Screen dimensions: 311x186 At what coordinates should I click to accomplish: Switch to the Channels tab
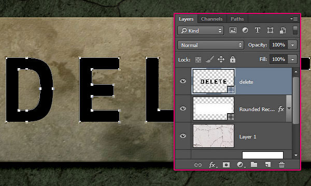pos(212,19)
